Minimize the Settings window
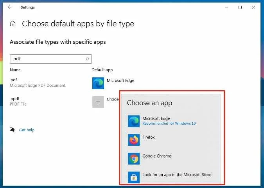Viewport: 264px width, 188px height. click(x=226, y=7)
